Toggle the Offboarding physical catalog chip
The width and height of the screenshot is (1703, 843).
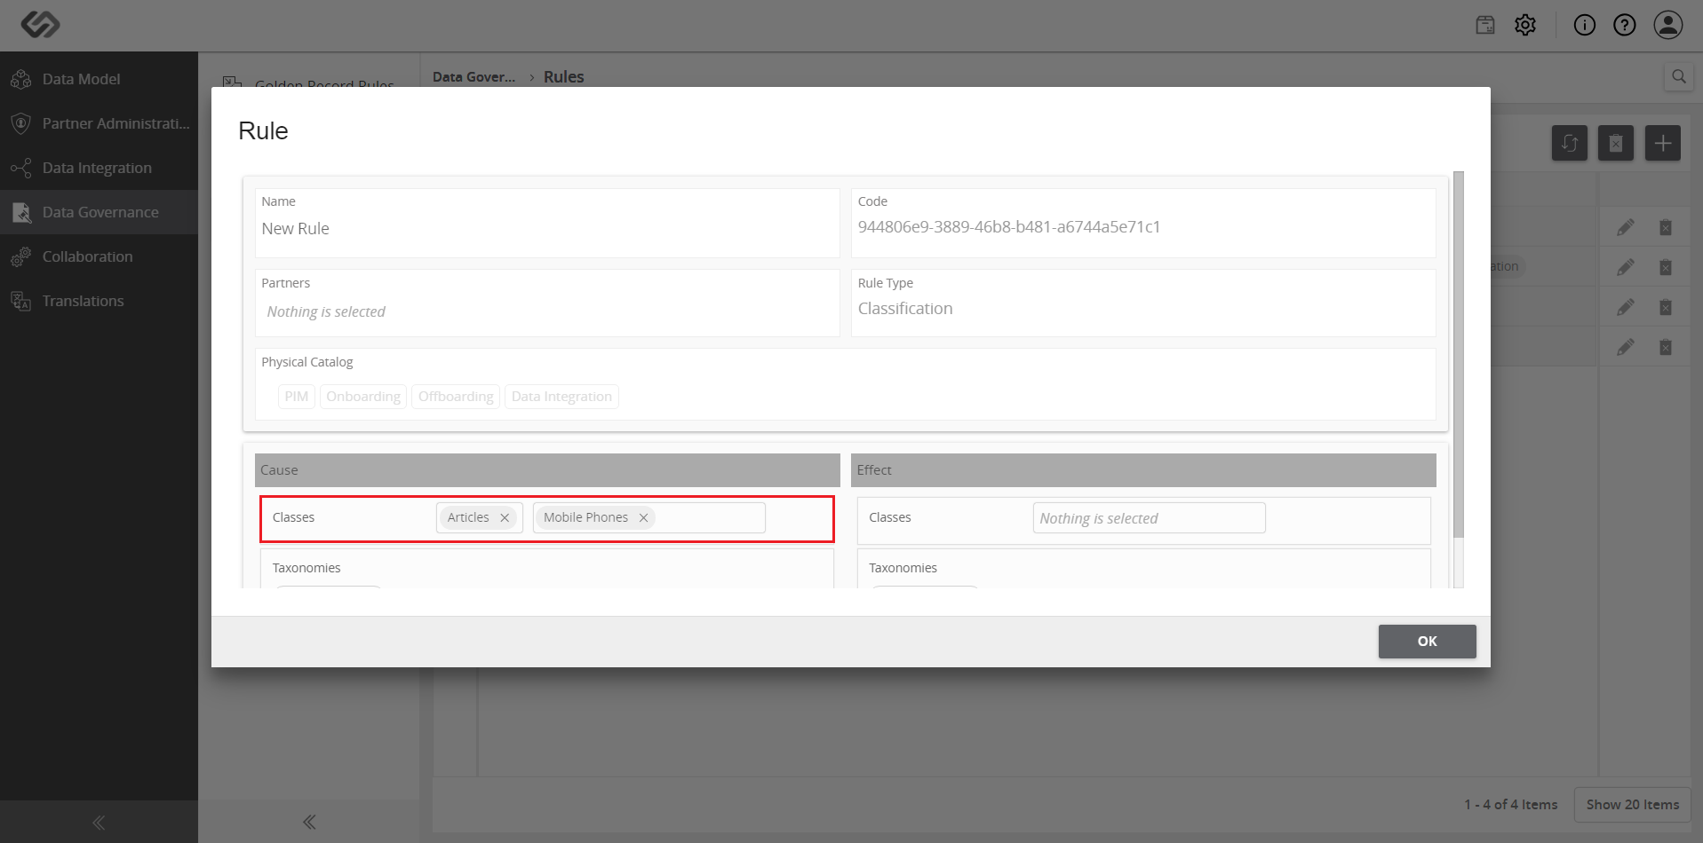[x=456, y=397]
